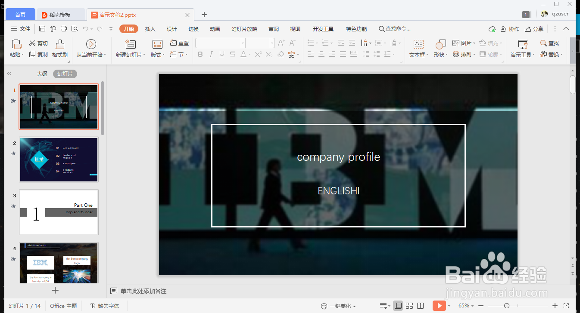The height and width of the screenshot is (313, 580).
Task: Open the 文件 (File) menu
Action: pos(21,29)
